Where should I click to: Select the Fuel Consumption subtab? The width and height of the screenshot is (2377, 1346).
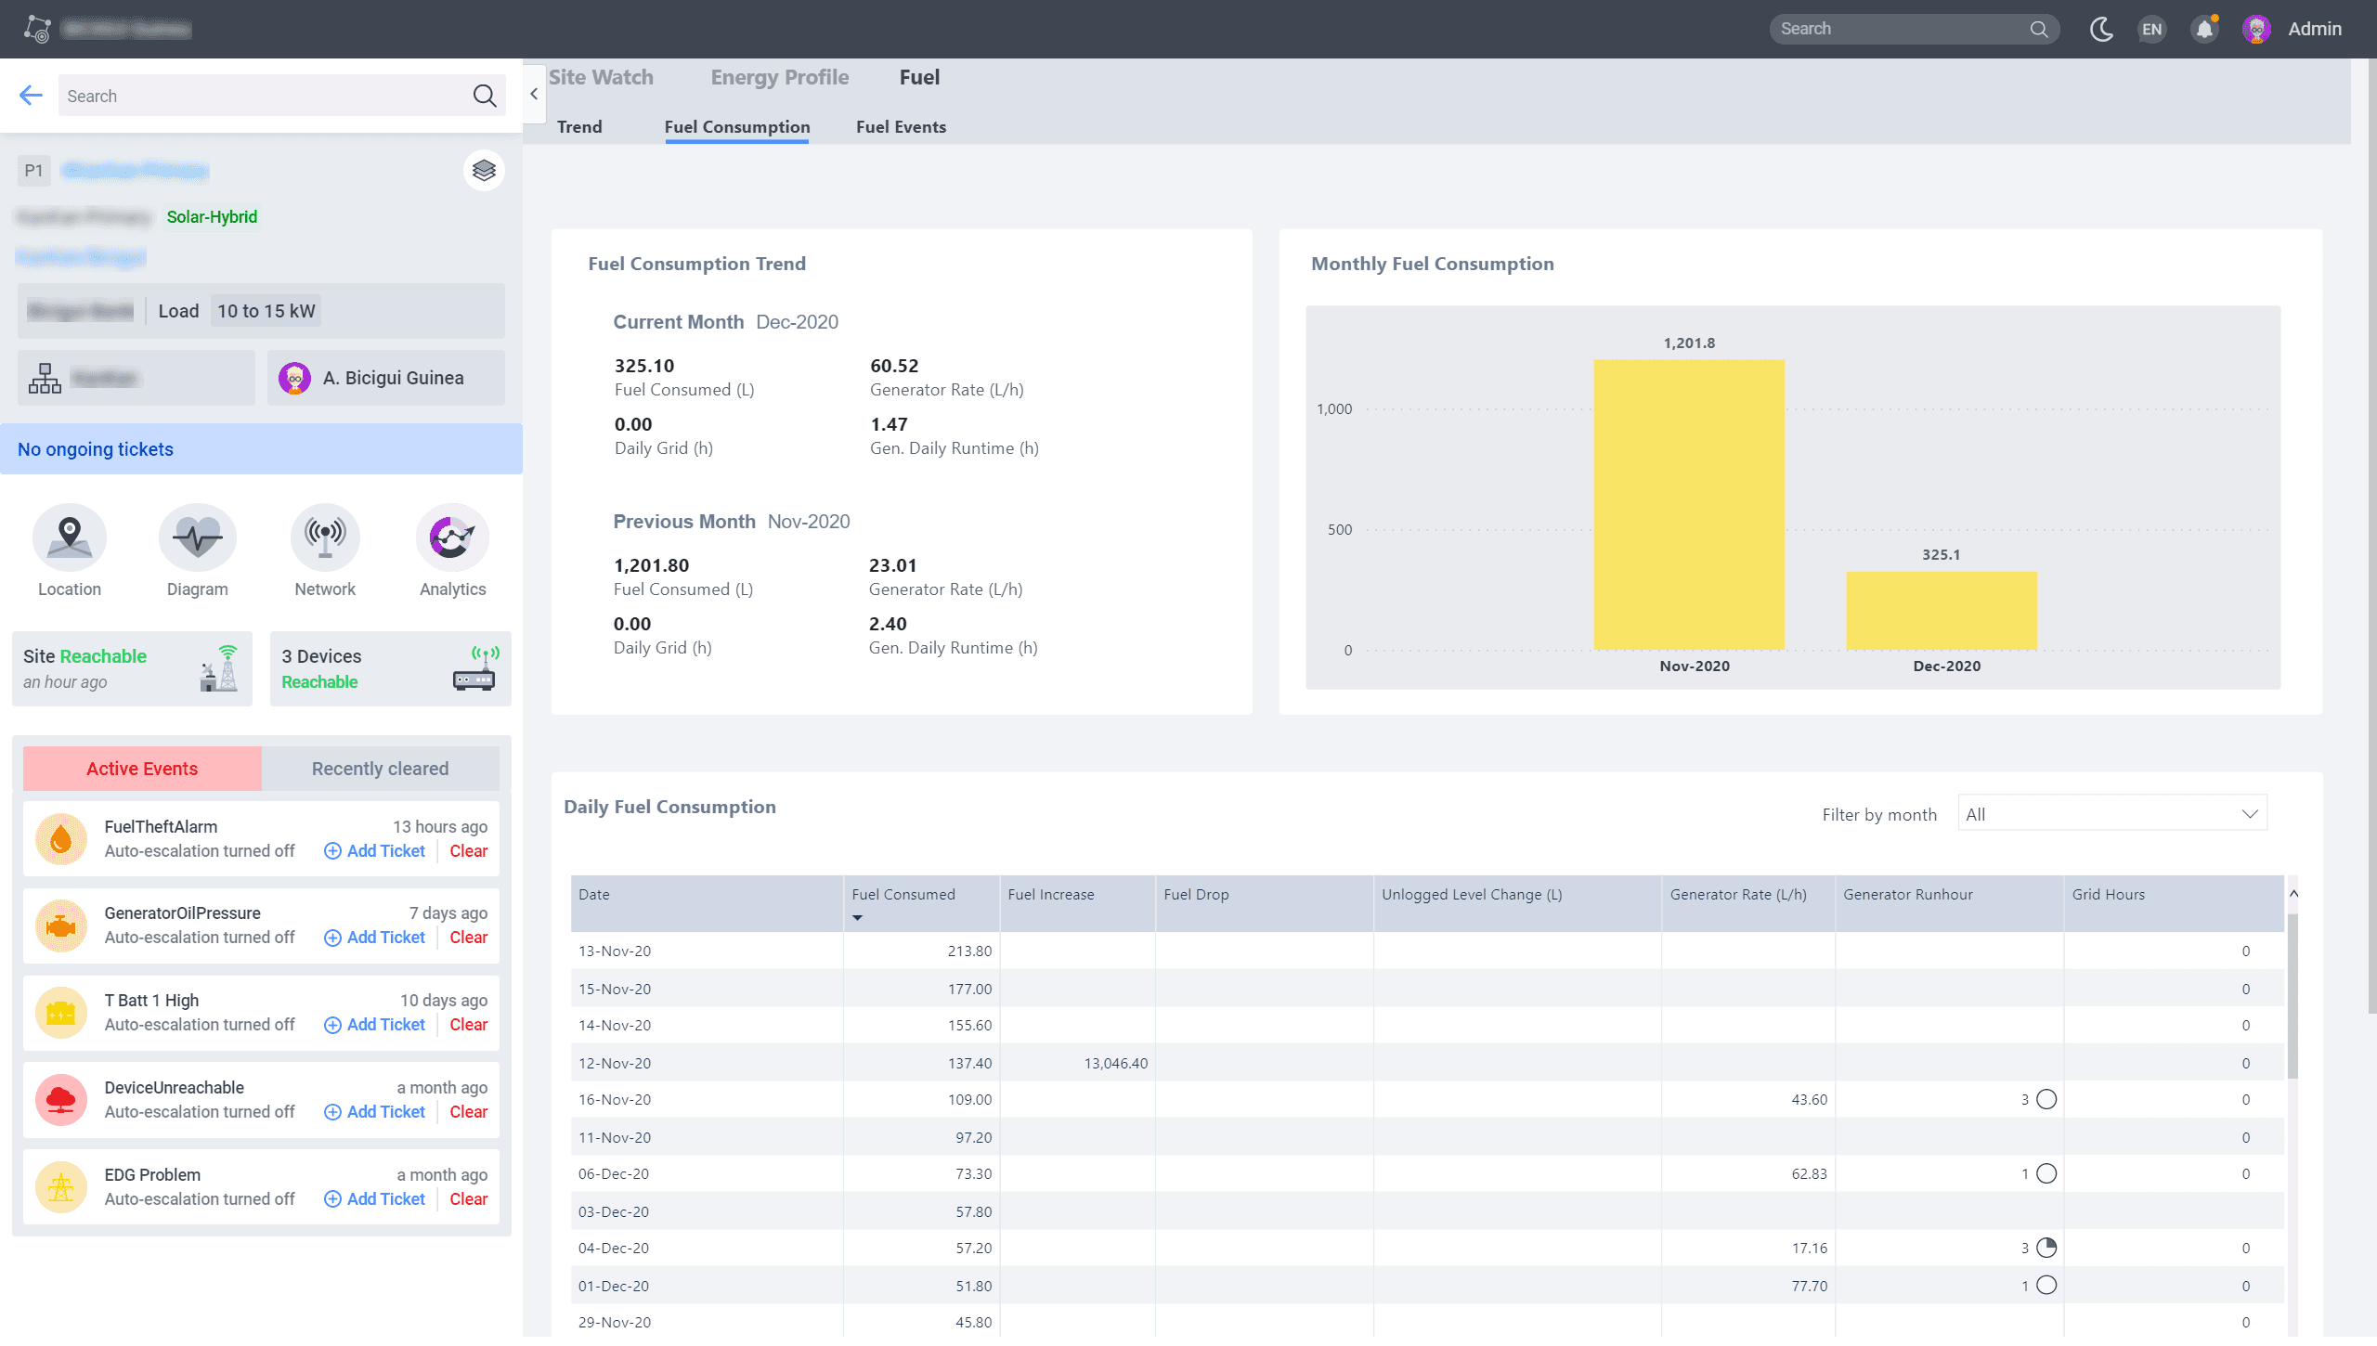(737, 127)
